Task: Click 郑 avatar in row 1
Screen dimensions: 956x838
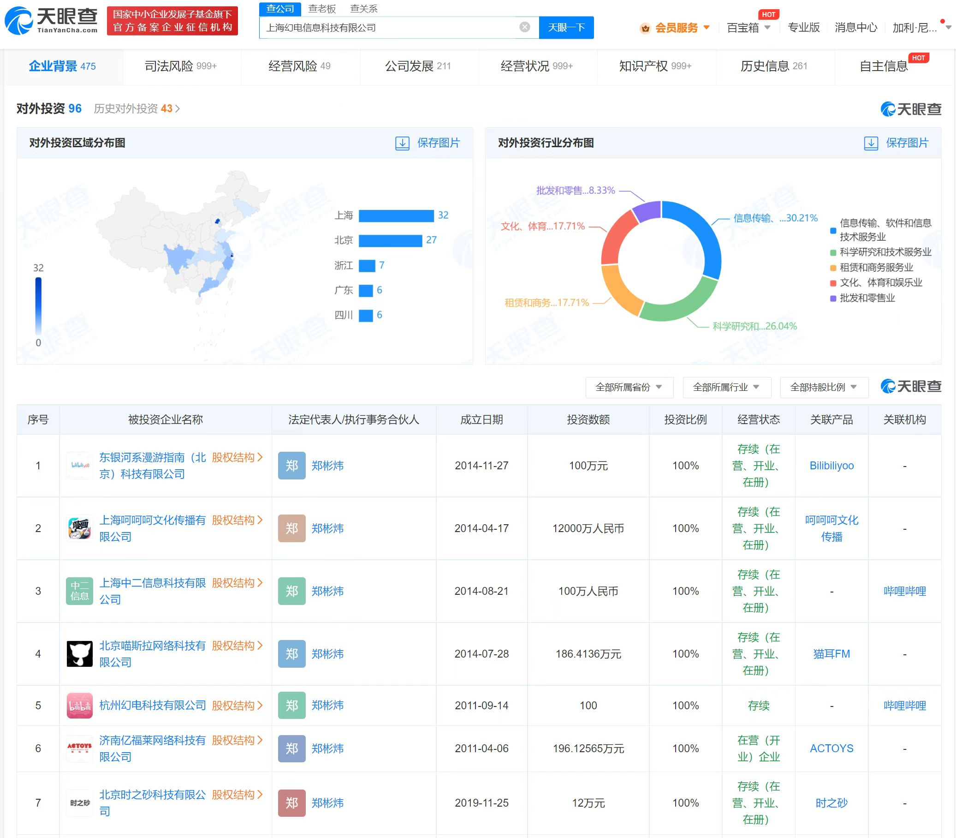Action: (x=291, y=465)
